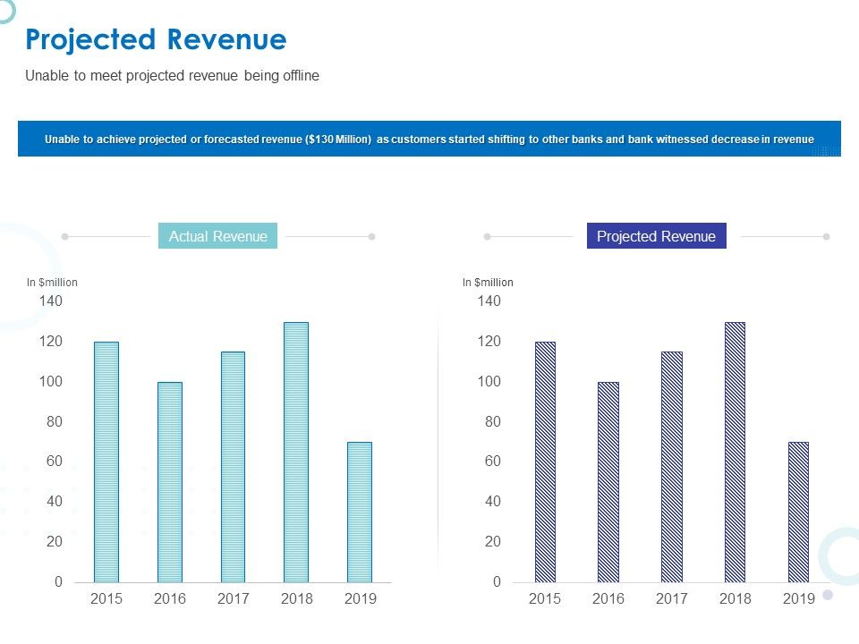This screenshot has width=859, height=644.
Task: Click the 2017 hatched bar in the Projected Revenue chart
Action: (x=672, y=467)
